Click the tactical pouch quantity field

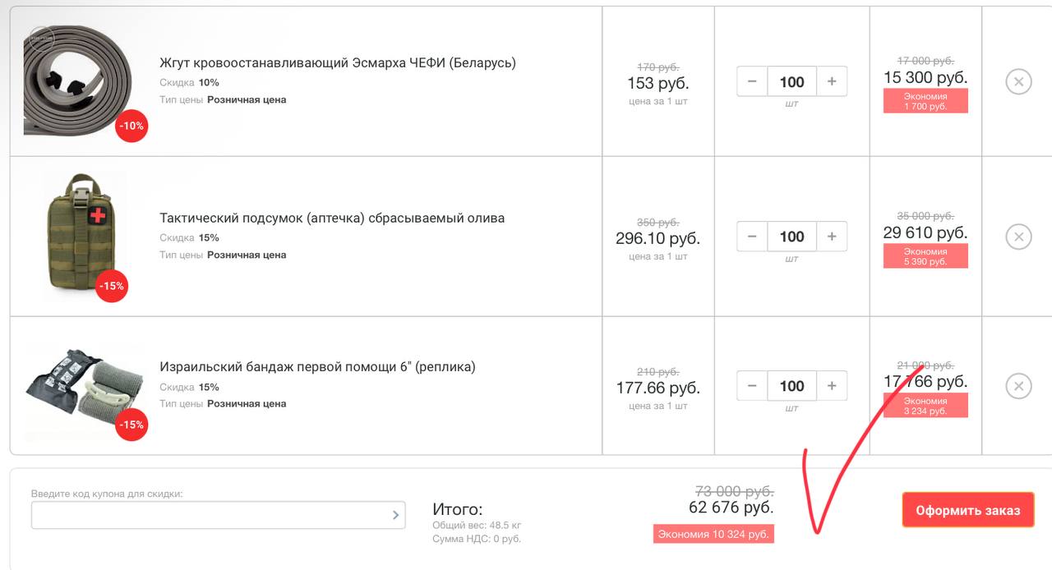click(x=791, y=237)
